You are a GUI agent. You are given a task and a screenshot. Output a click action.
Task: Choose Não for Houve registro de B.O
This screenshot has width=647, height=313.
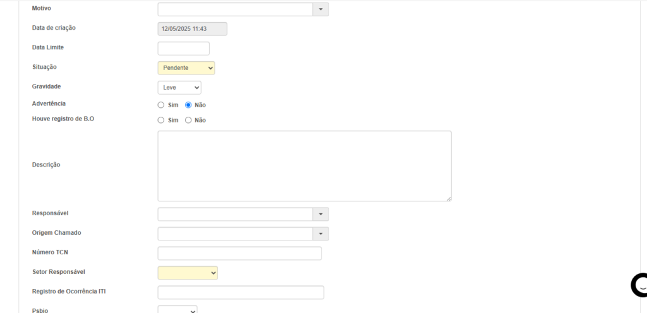[188, 121]
